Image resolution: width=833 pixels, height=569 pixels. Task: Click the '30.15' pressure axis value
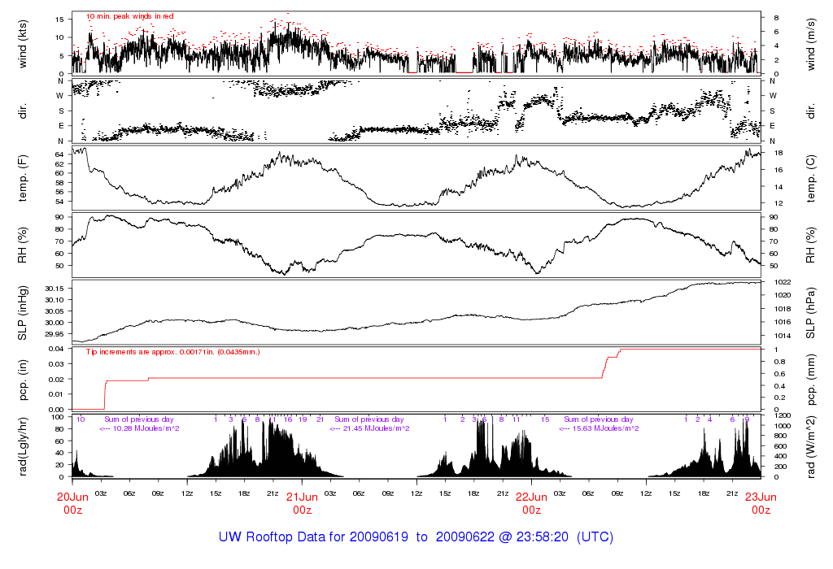click(55, 289)
